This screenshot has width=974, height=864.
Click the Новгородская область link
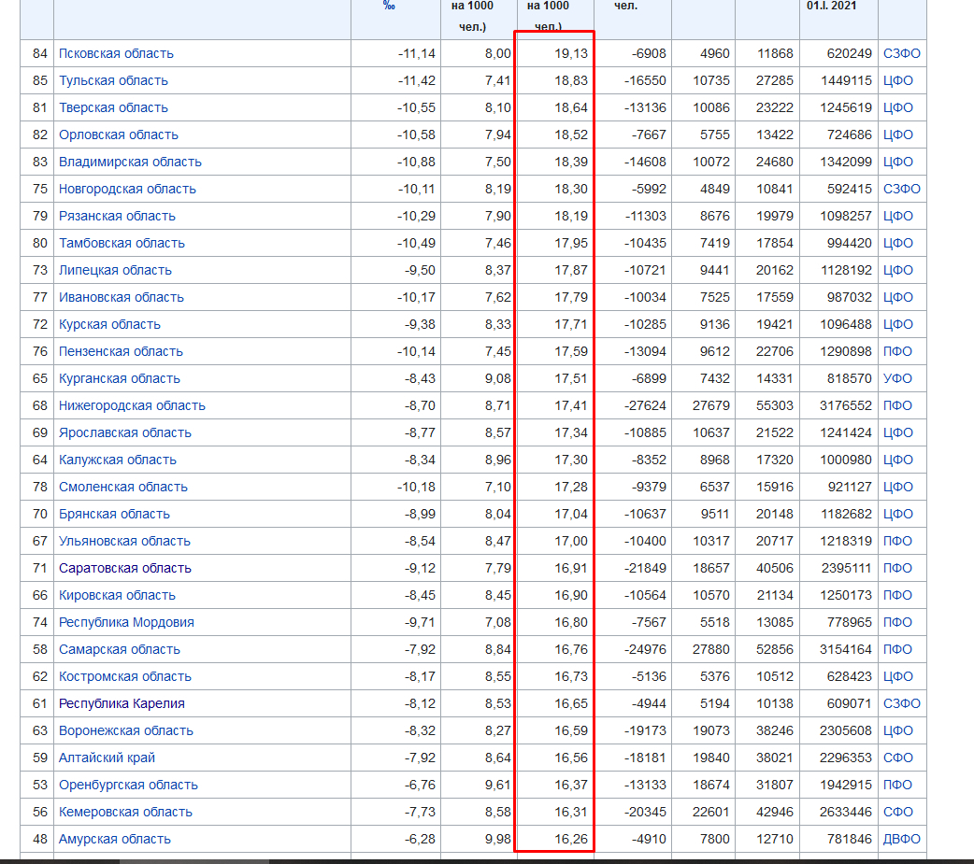[x=127, y=189]
